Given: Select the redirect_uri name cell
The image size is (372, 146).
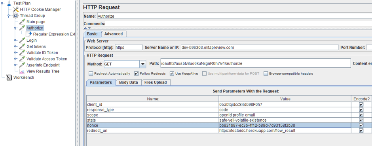Looking at the screenshot, I should pos(153,130).
